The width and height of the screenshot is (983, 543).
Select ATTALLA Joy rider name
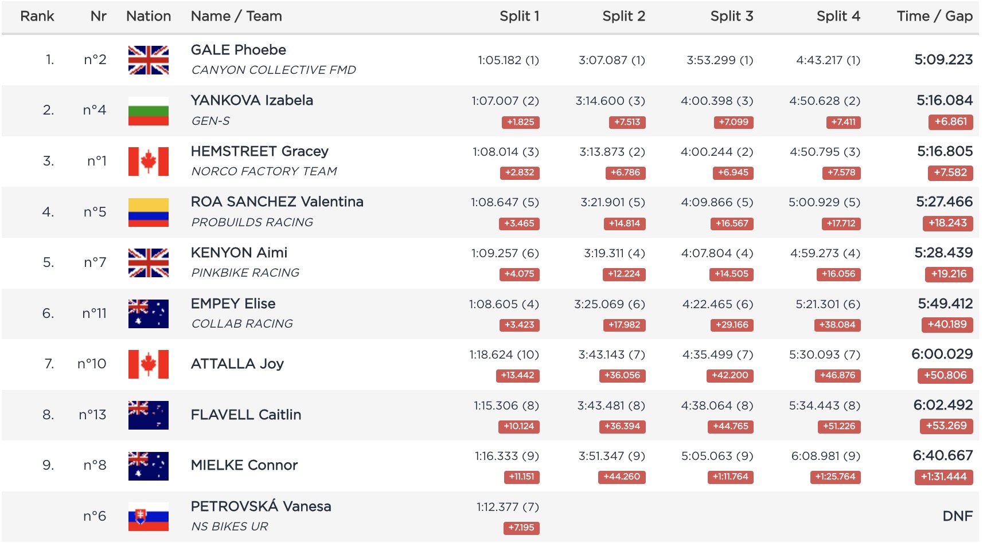pyautogui.click(x=237, y=364)
